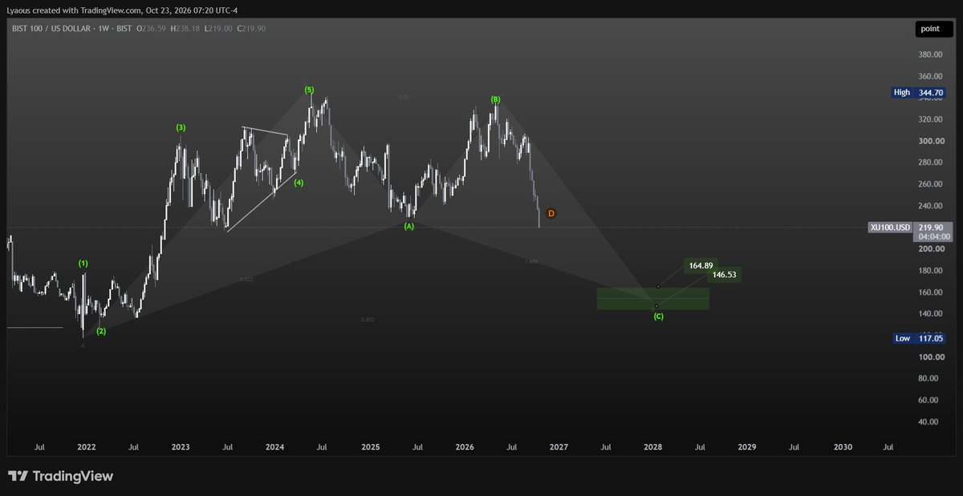963x496 pixels.
Task: Click the O236.59 open value
Action: pos(152,29)
